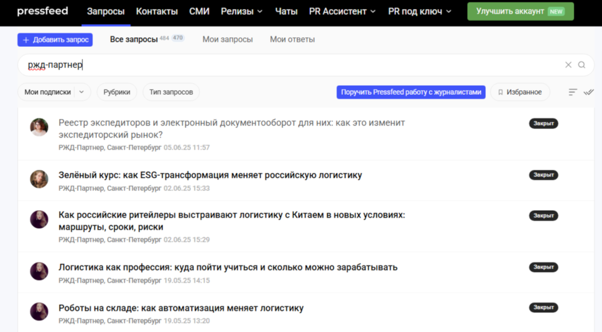Click the bookmark icon in Избранное

click(500, 92)
